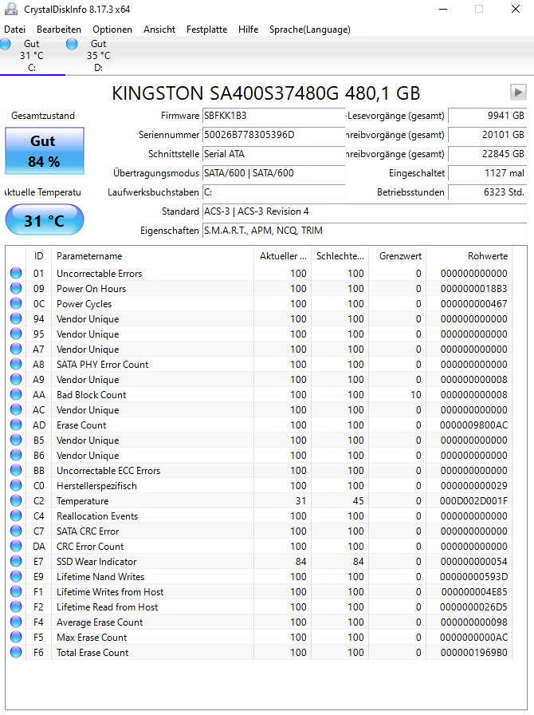Click status orb for Herstellerspezifisch row

(16, 485)
